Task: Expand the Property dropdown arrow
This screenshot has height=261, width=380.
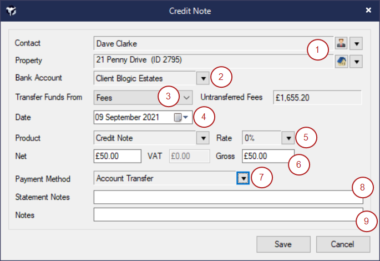Action: (357, 61)
